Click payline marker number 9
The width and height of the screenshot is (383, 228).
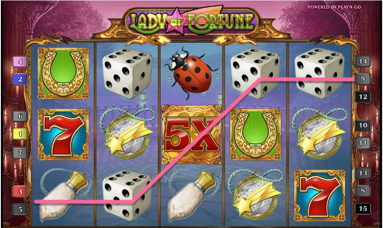363,79
